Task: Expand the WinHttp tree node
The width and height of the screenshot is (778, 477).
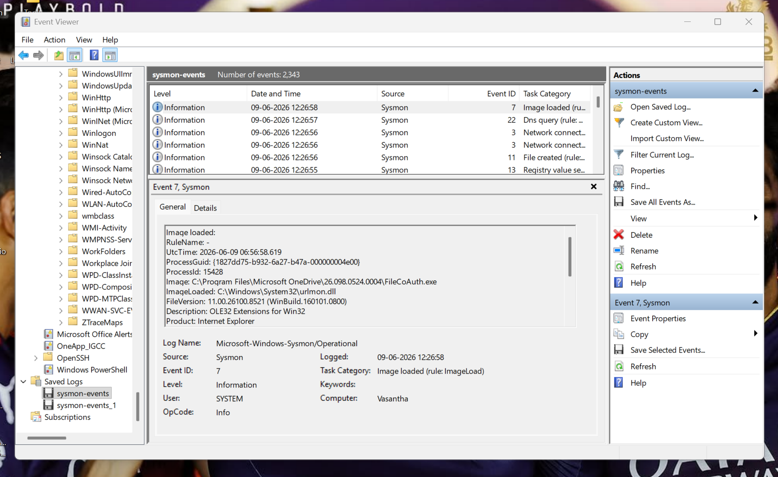Action: 60,98
